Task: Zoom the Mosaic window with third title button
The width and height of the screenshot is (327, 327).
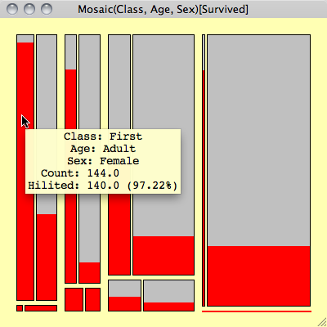Action: point(47,9)
